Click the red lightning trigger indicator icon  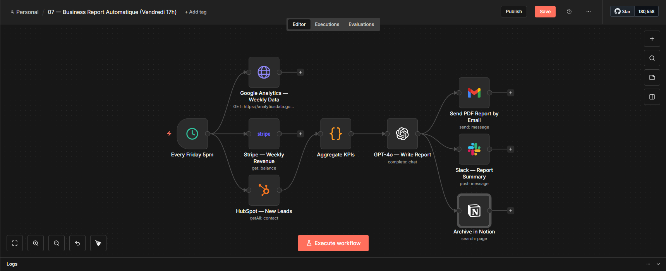169,134
